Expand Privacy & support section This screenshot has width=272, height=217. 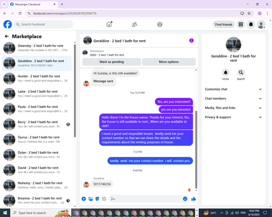(233, 117)
